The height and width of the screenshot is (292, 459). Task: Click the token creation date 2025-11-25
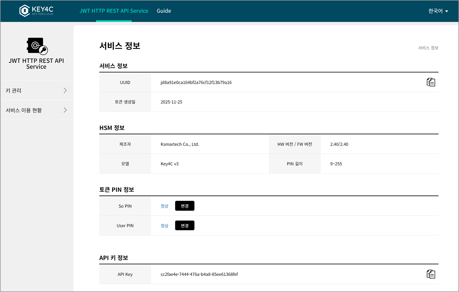[171, 102]
